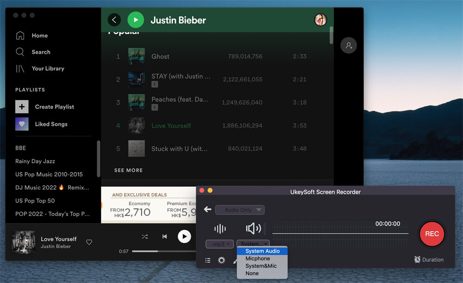Open UkeySoft recordings list icon
This screenshot has height=283, width=463.
208,260
